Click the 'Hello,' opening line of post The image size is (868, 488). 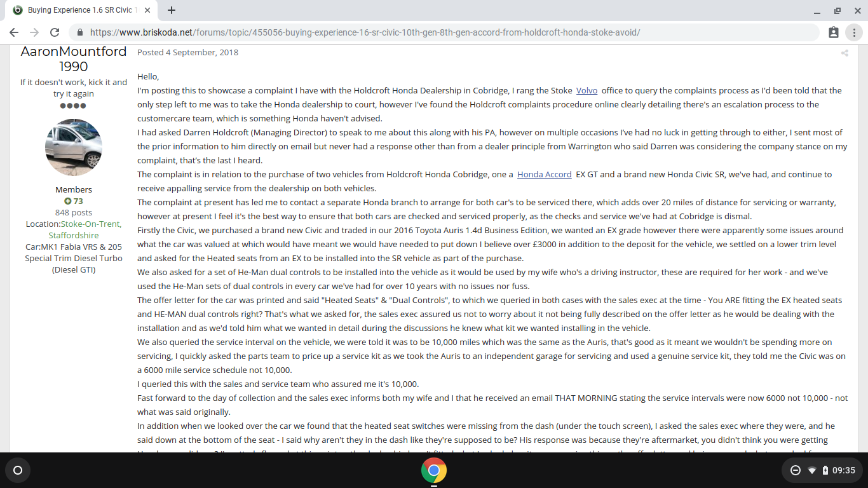click(148, 76)
